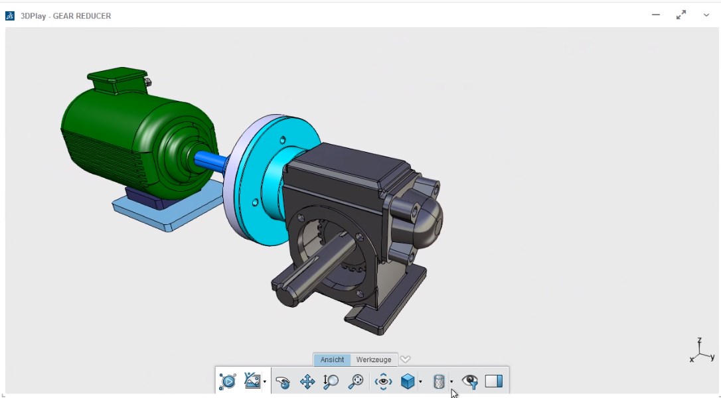Minimize the 3DPlay widget window
The height and width of the screenshot is (398, 721).
656,15
